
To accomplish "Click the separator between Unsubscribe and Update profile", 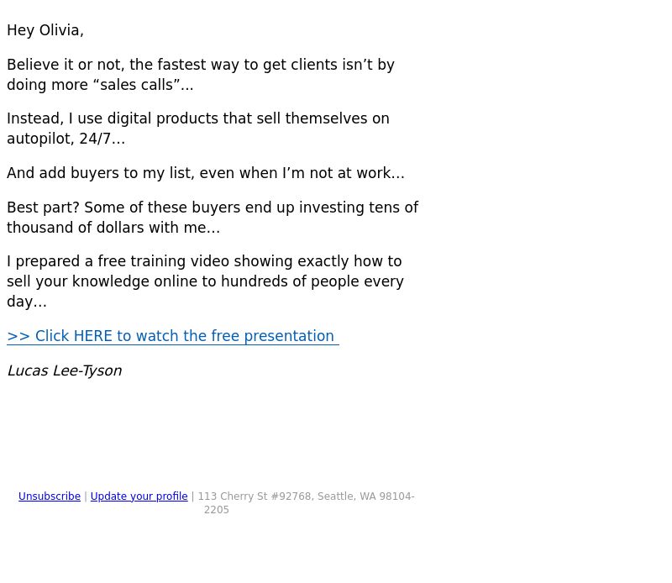I will point(86,496).
